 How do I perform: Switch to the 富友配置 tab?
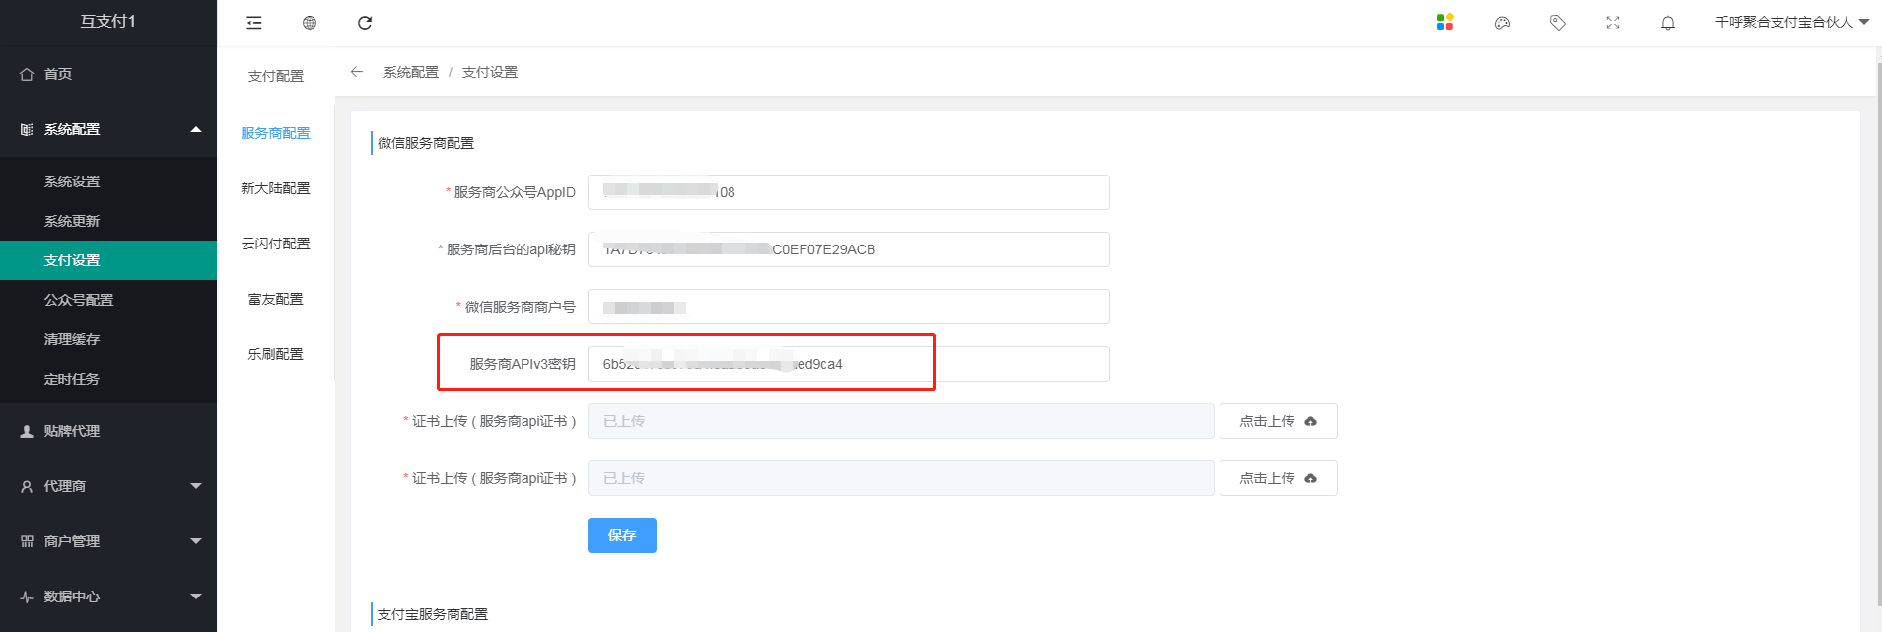(276, 299)
